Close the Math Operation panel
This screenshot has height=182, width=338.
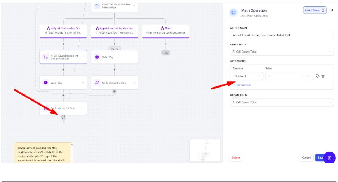331,10
